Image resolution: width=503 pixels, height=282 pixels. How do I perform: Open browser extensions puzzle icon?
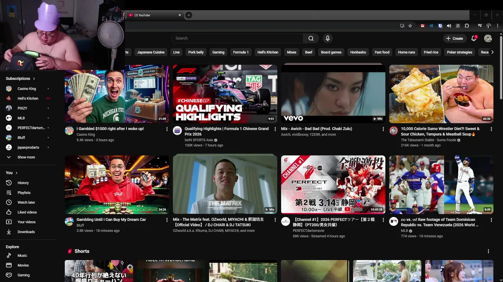(x=467, y=26)
